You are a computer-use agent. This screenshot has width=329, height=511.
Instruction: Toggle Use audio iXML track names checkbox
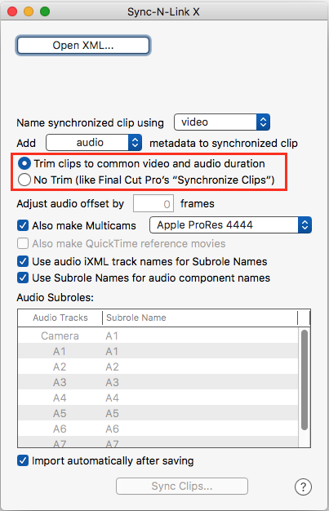click(x=23, y=261)
